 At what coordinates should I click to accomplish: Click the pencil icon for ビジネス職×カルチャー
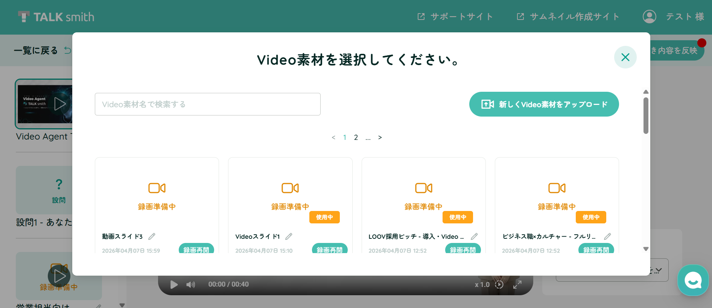607,237
